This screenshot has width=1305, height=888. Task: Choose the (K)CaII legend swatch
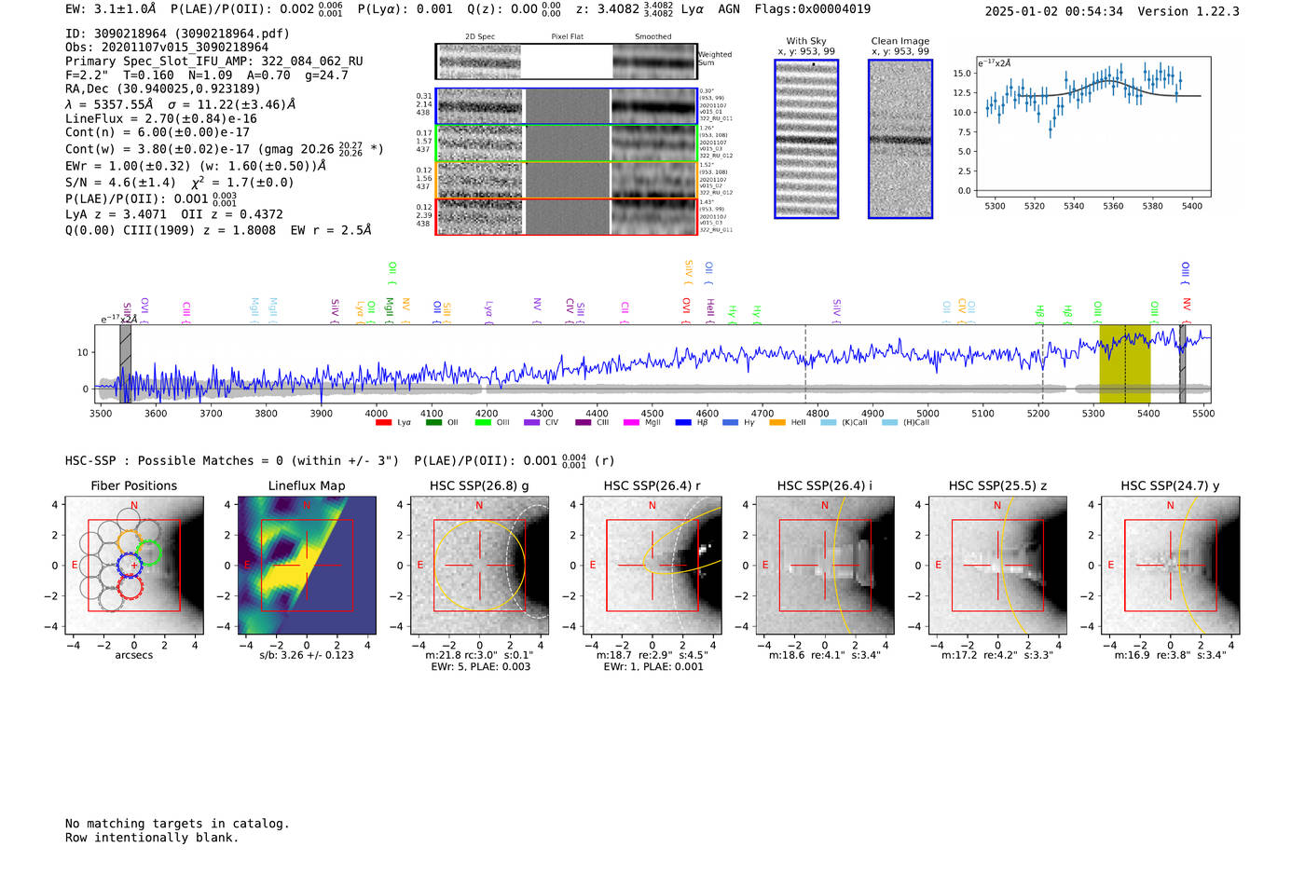coord(829,423)
